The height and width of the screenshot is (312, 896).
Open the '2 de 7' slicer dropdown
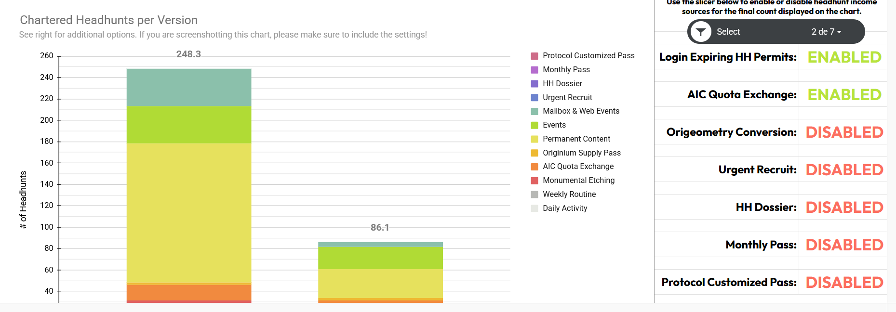pyautogui.click(x=826, y=32)
